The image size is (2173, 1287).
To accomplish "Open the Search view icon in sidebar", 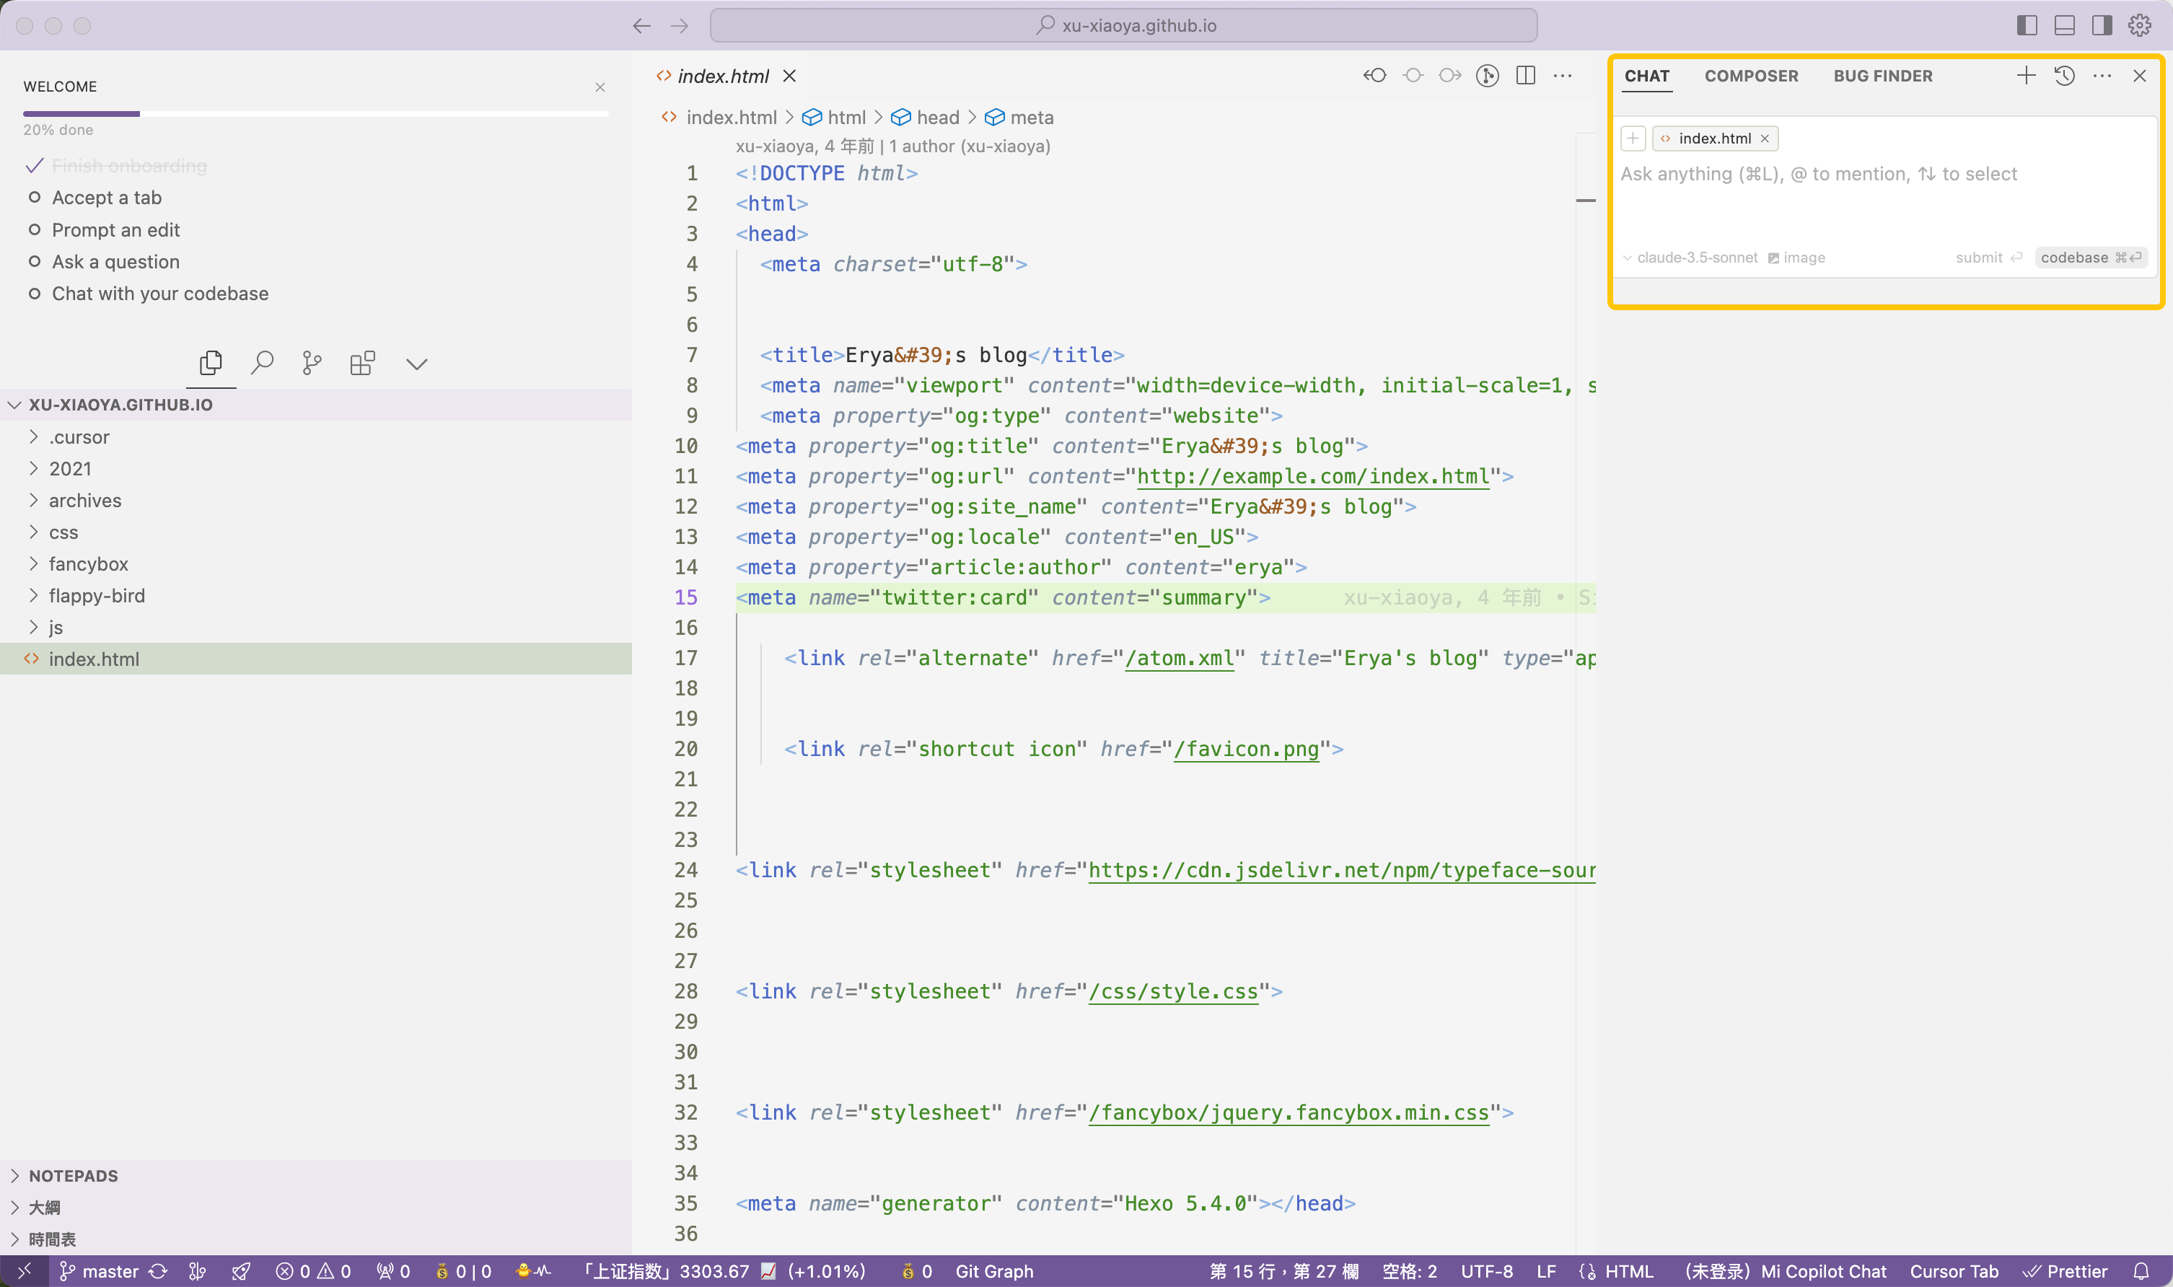I will pyautogui.click(x=262, y=363).
